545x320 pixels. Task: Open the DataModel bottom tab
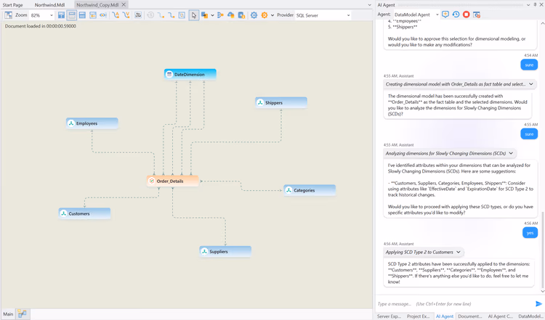tap(529, 316)
